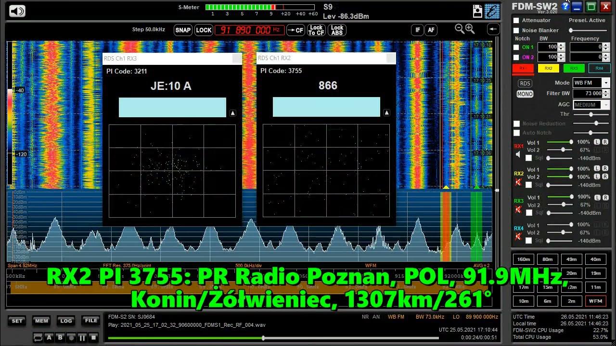
Task: Click the save/recording disk icon at top
Action: [477, 11]
